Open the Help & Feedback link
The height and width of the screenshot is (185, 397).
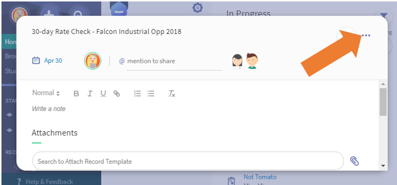point(45,182)
